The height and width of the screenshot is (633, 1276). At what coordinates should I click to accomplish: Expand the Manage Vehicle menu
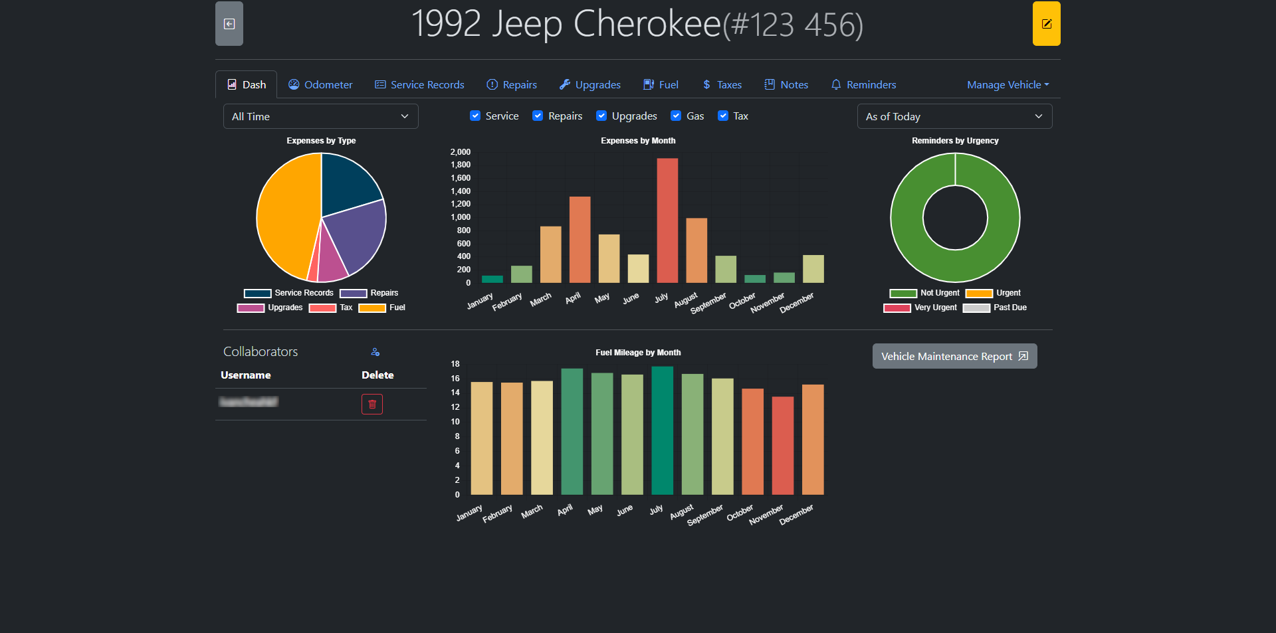[x=1008, y=85]
